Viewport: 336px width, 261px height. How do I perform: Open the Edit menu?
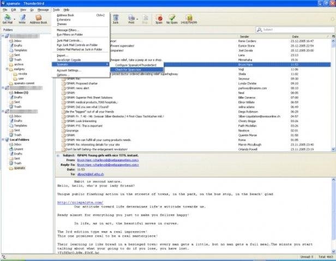pyautogui.click(x=14, y=10)
